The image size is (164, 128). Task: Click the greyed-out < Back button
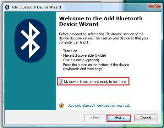tap(96, 118)
